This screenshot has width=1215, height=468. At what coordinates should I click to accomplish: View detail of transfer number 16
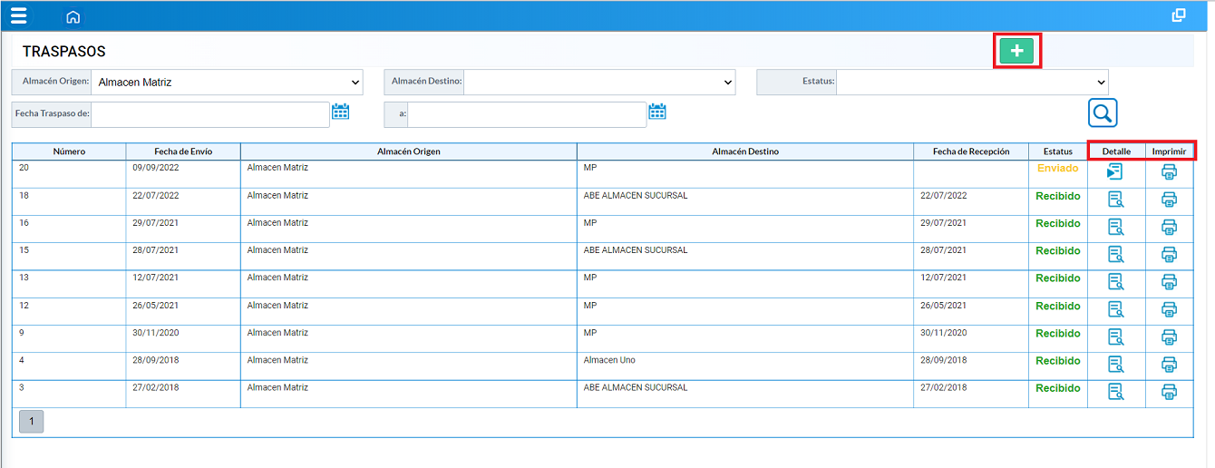point(1115,227)
